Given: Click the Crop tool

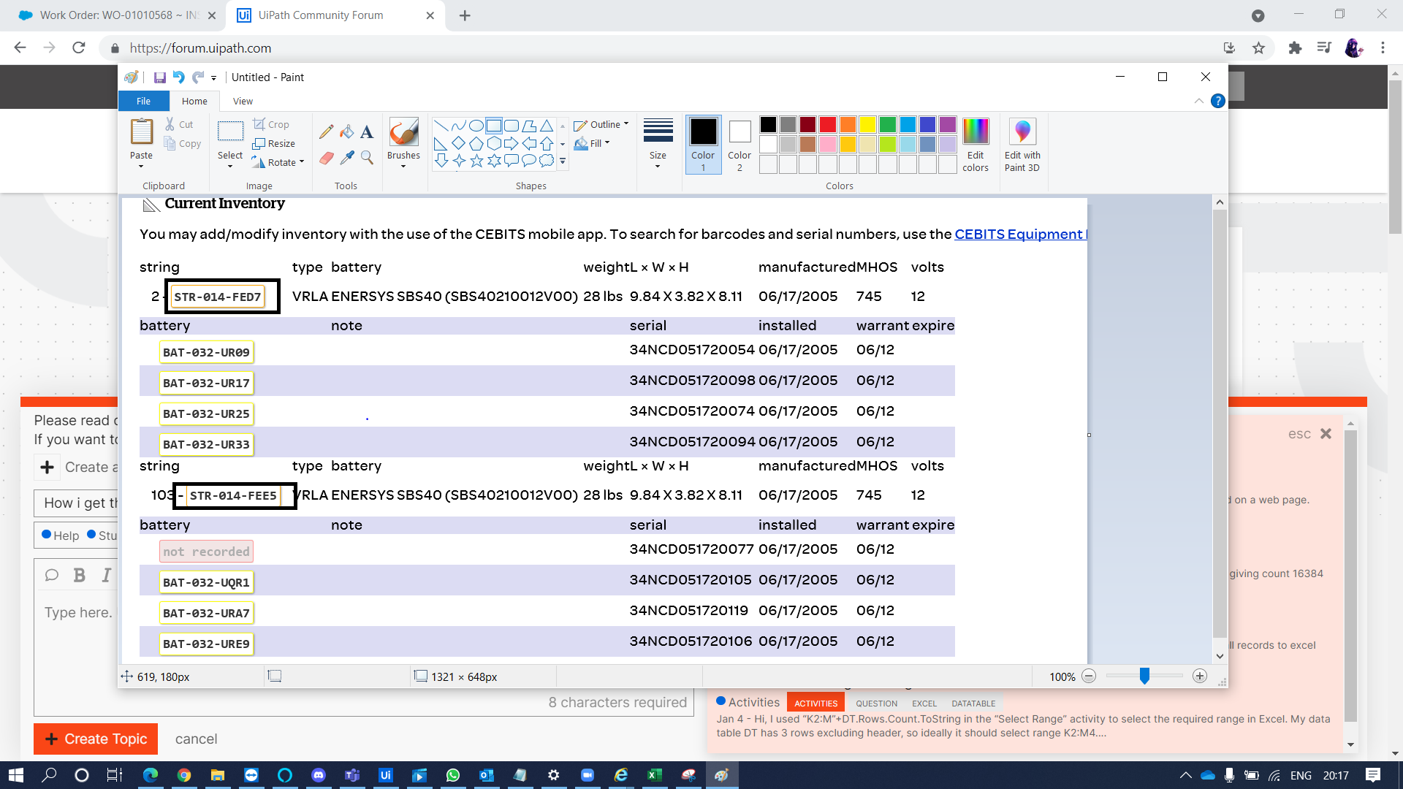Looking at the screenshot, I should 271,124.
